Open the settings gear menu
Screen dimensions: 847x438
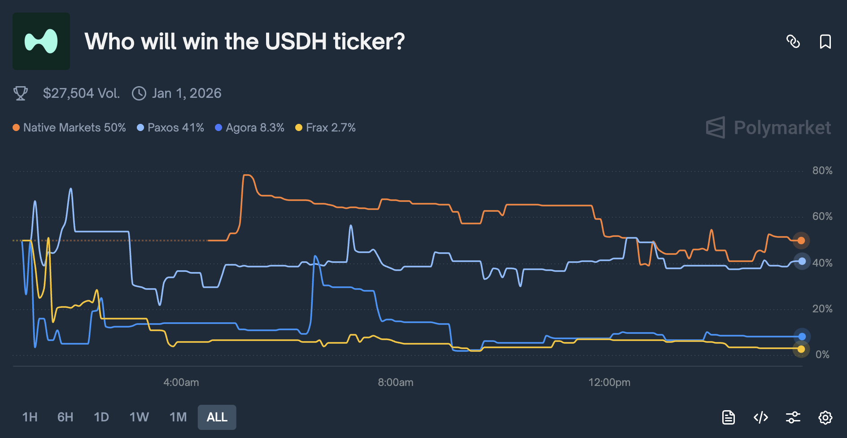click(x=826, y=417)
